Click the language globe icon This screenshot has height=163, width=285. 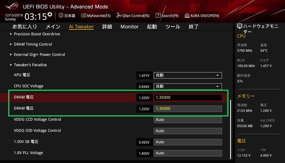61,16
